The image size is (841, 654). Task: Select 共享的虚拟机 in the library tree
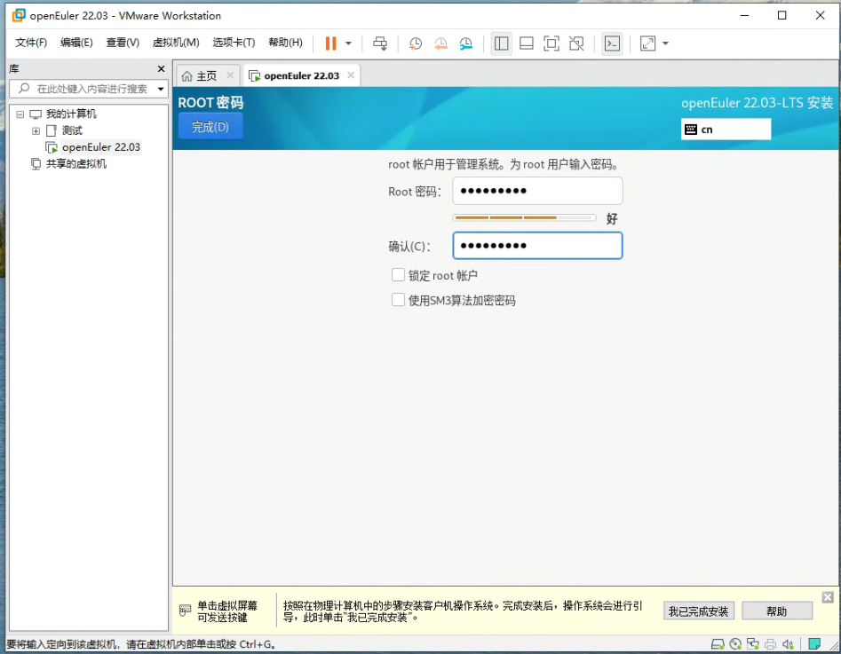tap(76, 163)
